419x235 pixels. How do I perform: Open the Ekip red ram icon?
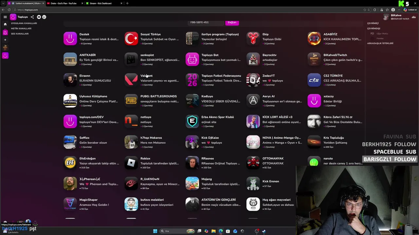coord(253,39)
